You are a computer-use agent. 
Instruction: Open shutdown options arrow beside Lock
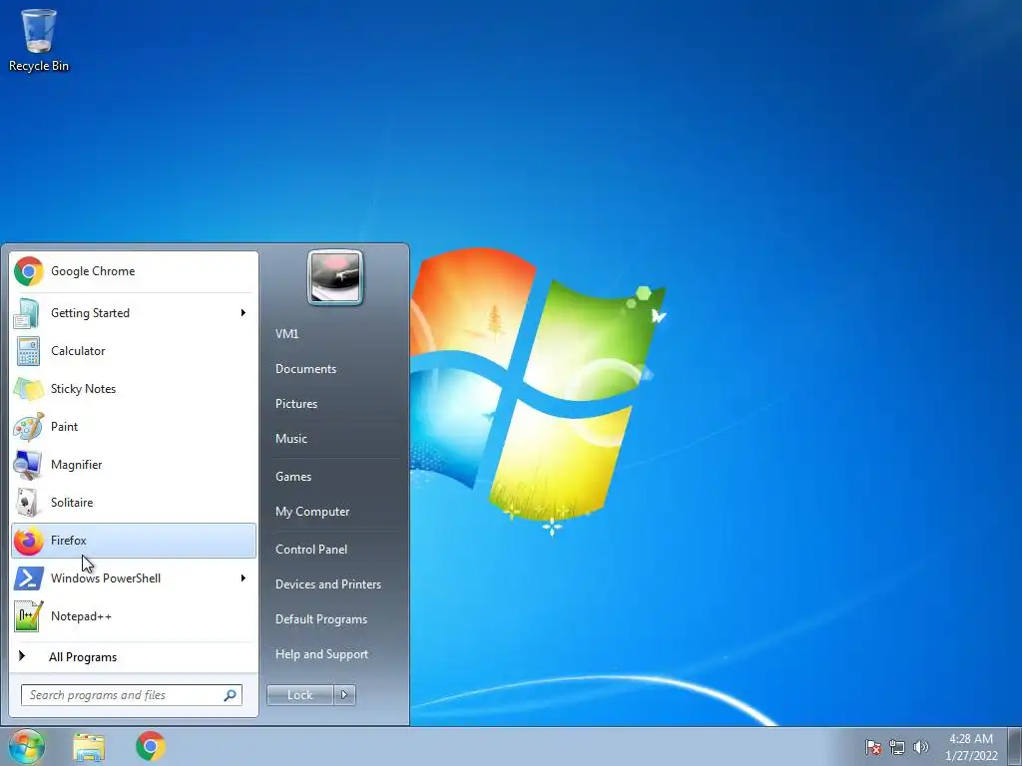(344, 695)
